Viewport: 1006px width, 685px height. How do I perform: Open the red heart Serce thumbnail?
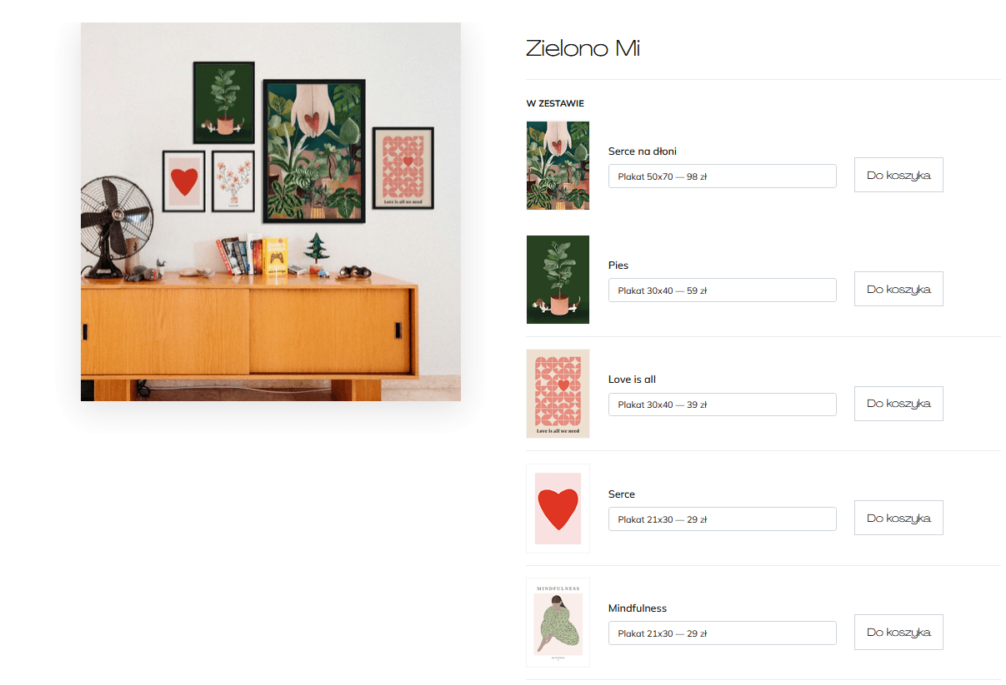[x=558, y=509]
